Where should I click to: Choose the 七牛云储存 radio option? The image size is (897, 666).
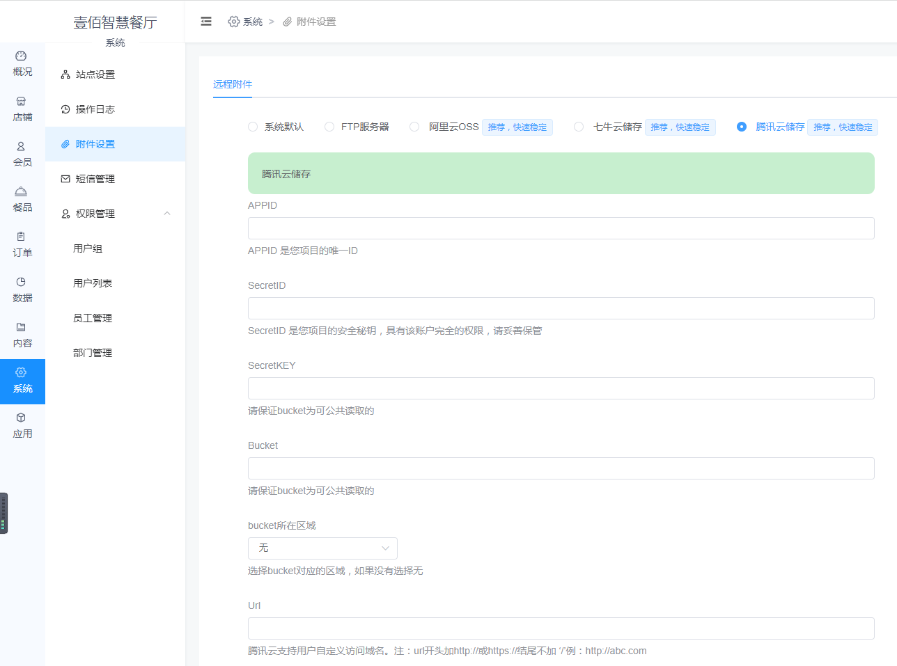click(579, 127)
